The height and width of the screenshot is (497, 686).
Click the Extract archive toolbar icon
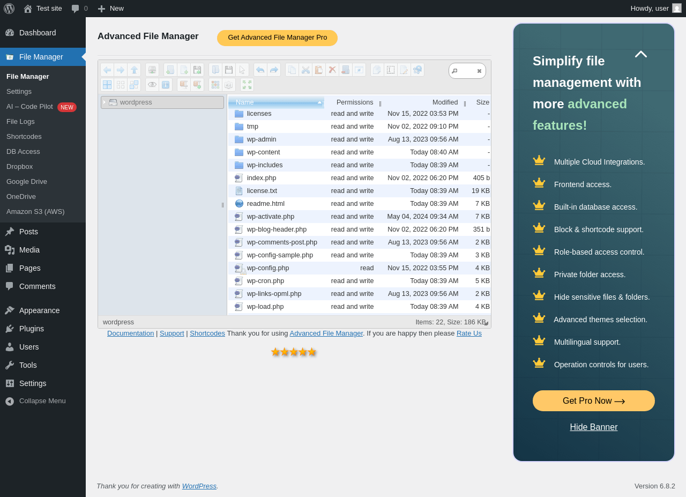tap(184, 85)
